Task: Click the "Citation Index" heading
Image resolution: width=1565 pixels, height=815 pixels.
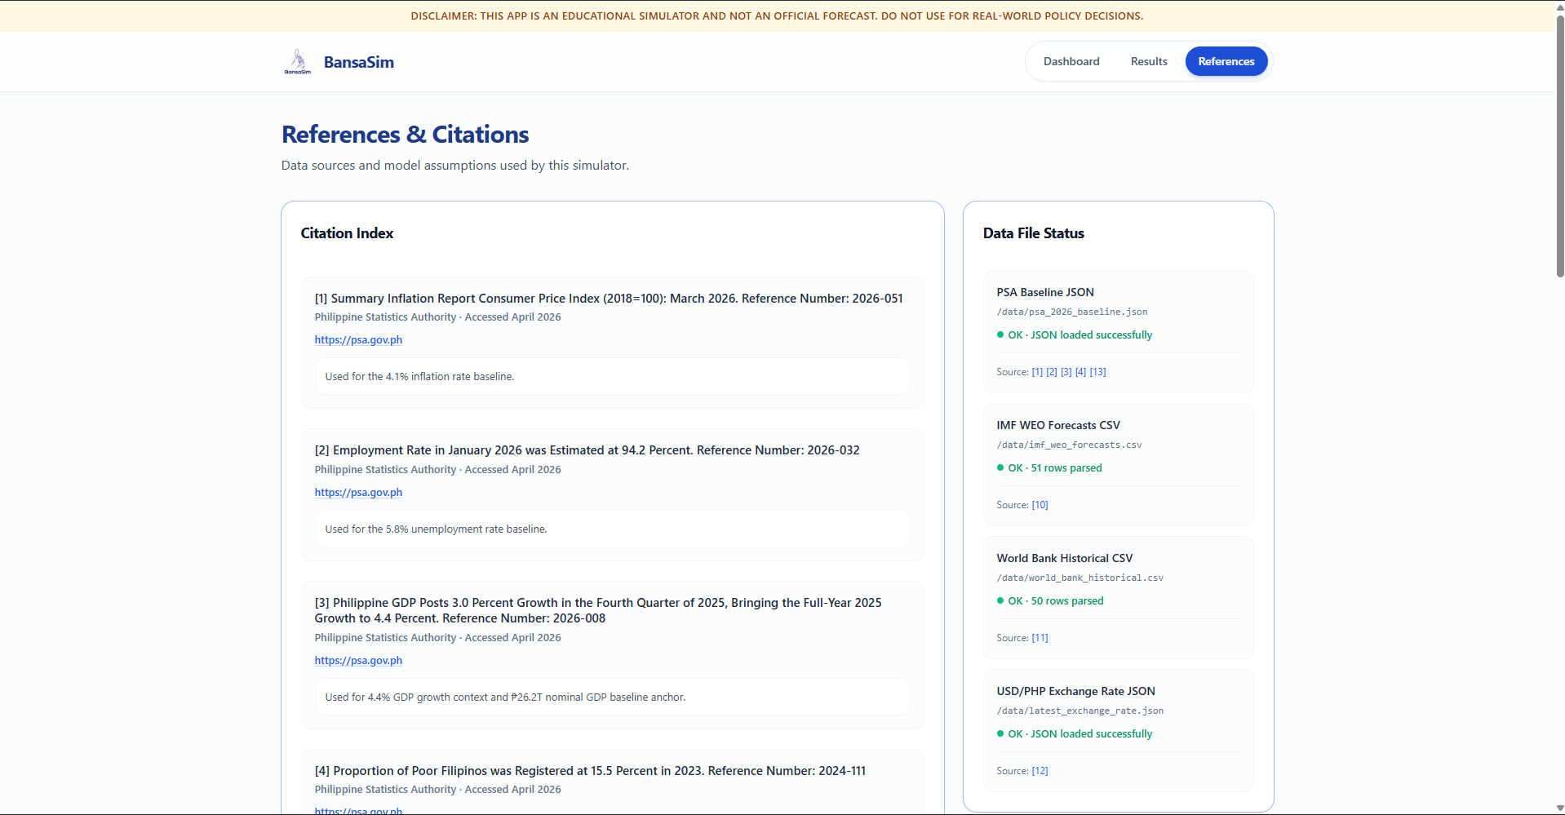Action: click(x=347, y=233)
